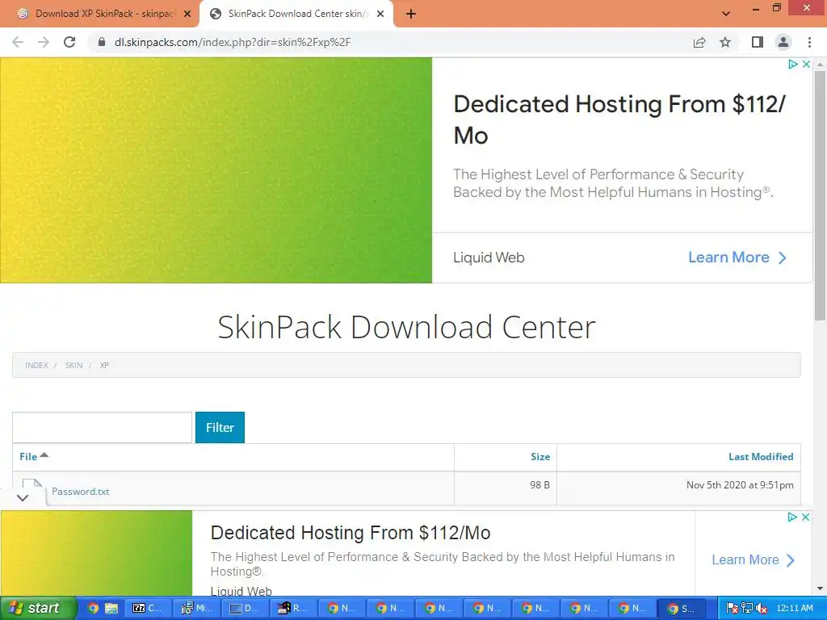Open quick launch folder icon

(x=111, y=609)
